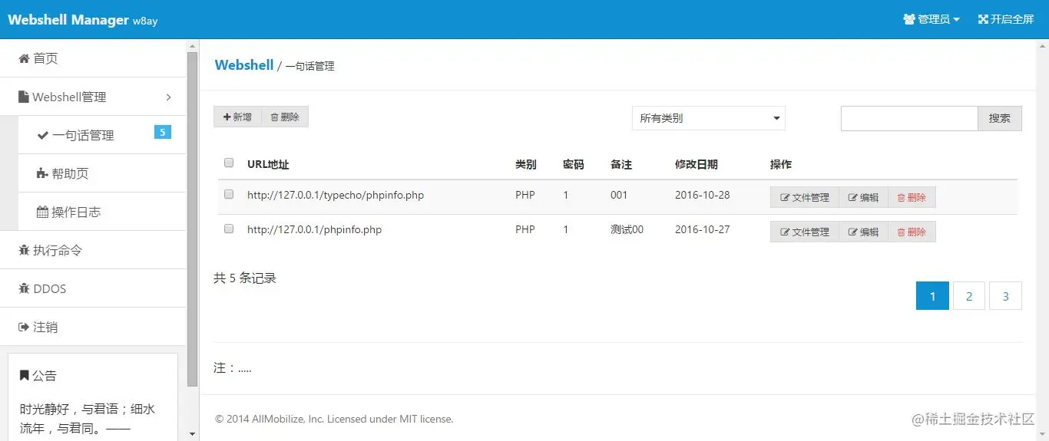Click the Webshell breadcrumb heading

tap(244, 65)
